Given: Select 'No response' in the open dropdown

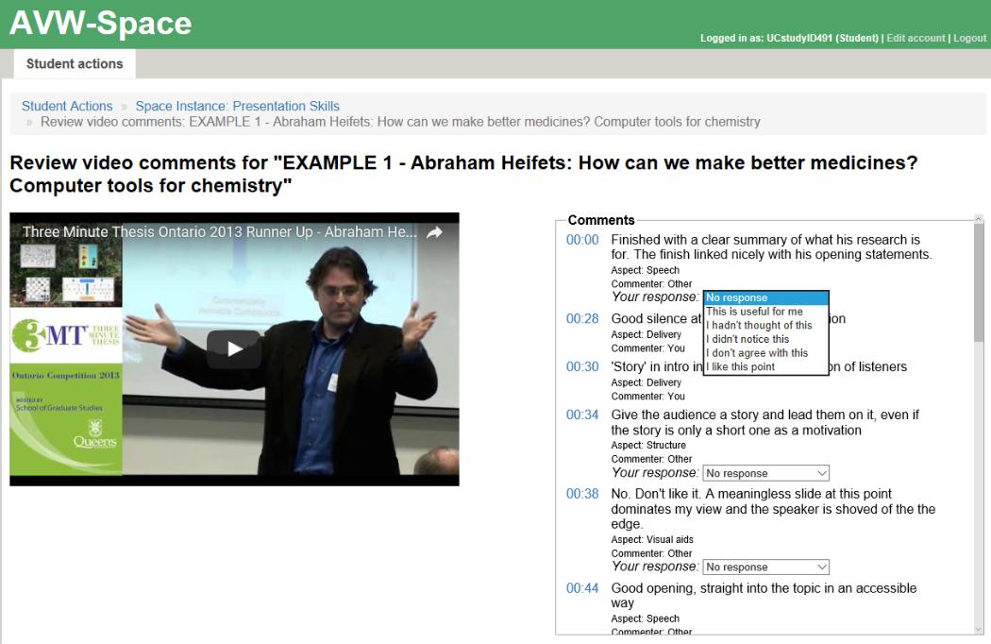Looking at the screenshot, I should point(765,297).
